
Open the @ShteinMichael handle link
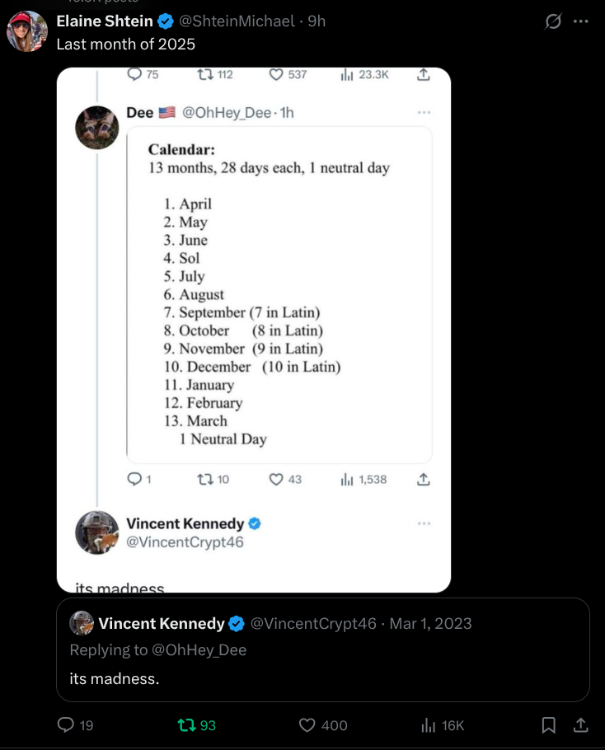click(x=237, y=21)
